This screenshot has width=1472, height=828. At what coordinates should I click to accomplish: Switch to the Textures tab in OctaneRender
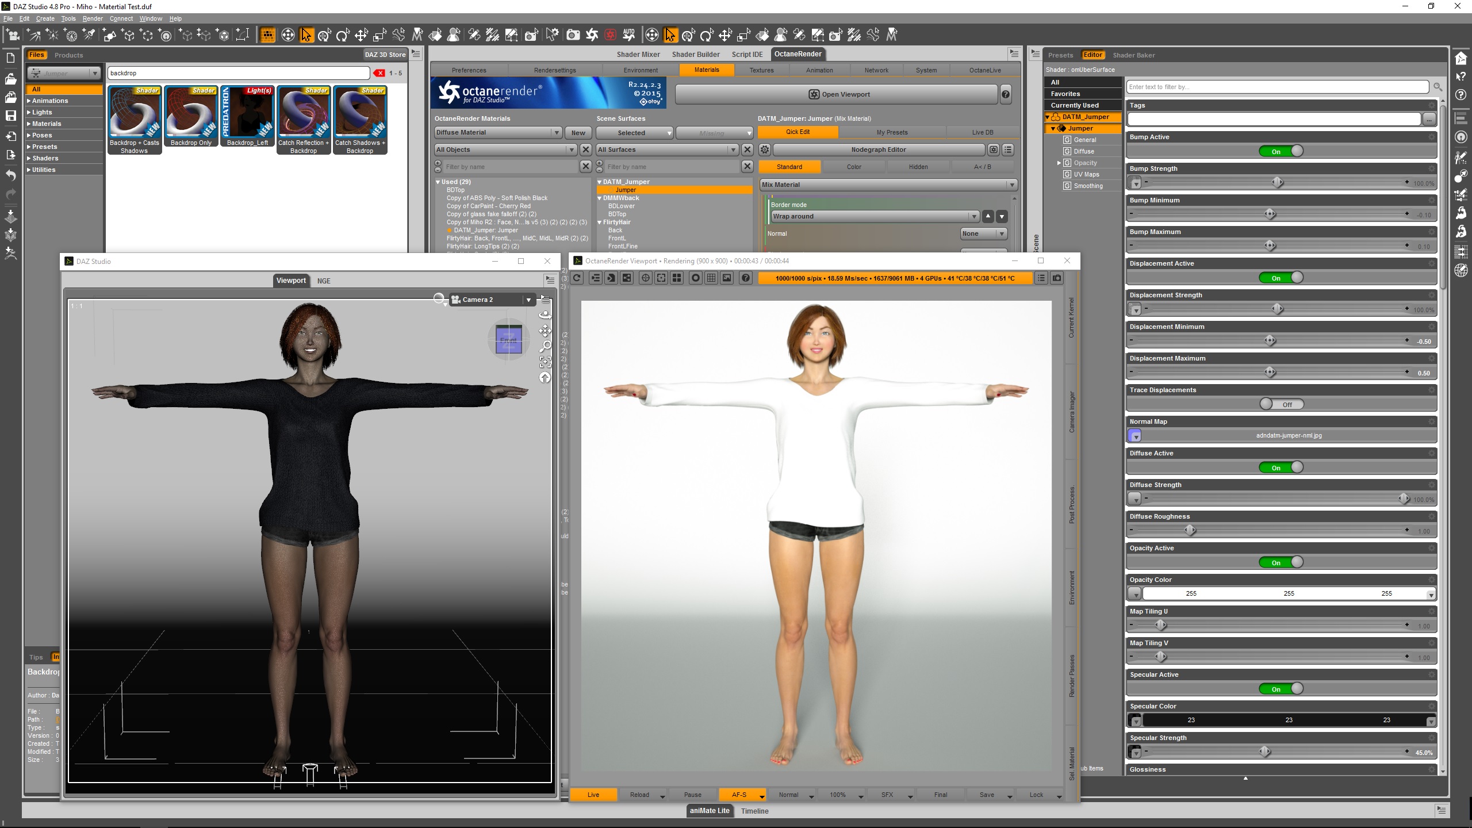[761, 70]
